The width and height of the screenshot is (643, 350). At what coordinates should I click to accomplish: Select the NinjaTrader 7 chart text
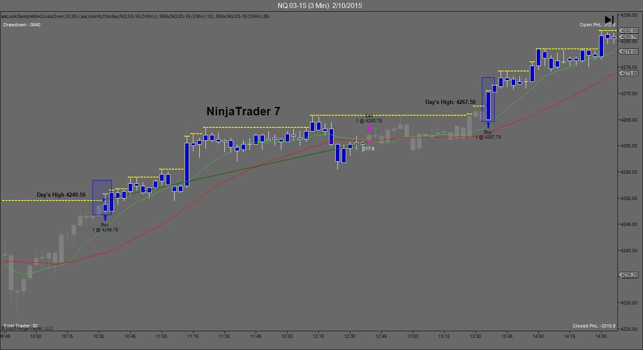click(x=243, y=112)
